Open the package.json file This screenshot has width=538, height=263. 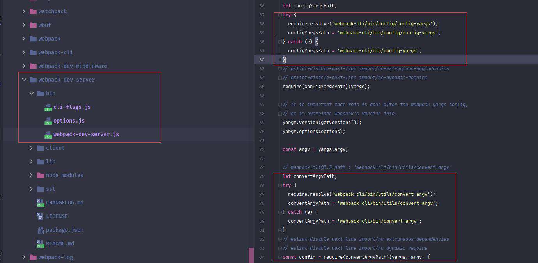65,230
